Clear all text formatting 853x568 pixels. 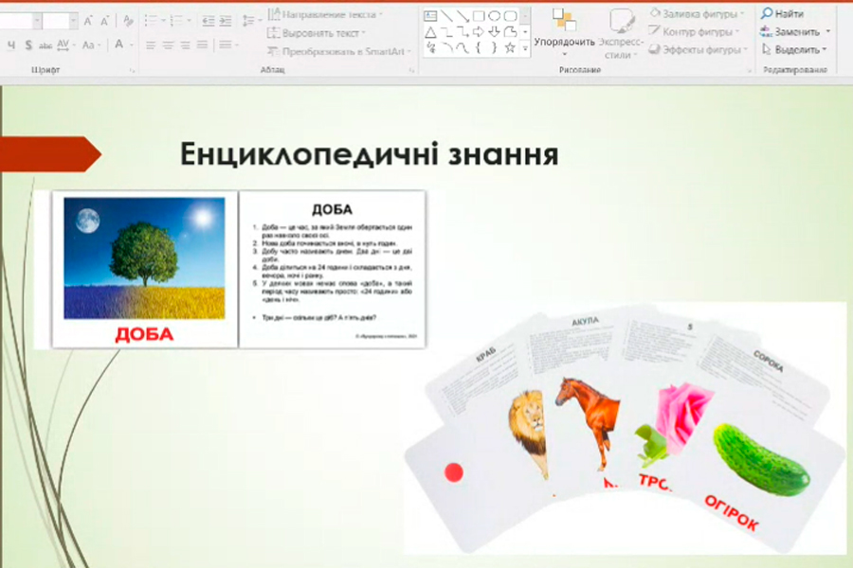coord(128,21)
